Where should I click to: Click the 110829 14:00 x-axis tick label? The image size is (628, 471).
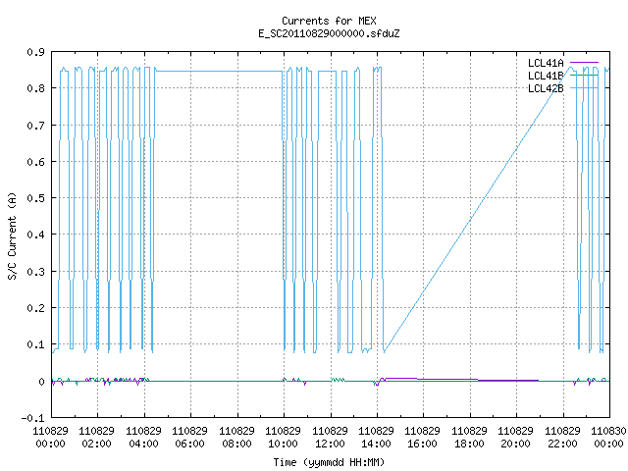point(376,438)
